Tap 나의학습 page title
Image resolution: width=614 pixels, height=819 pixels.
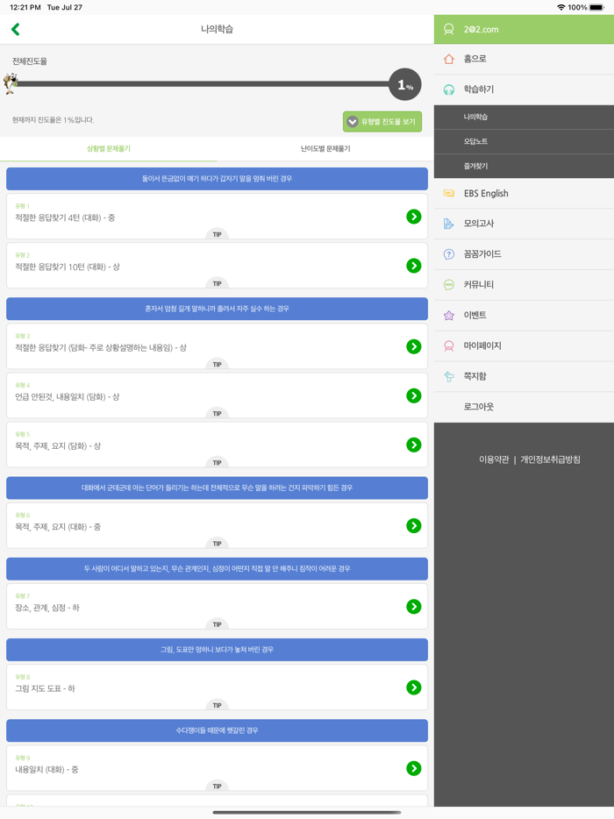217,29
